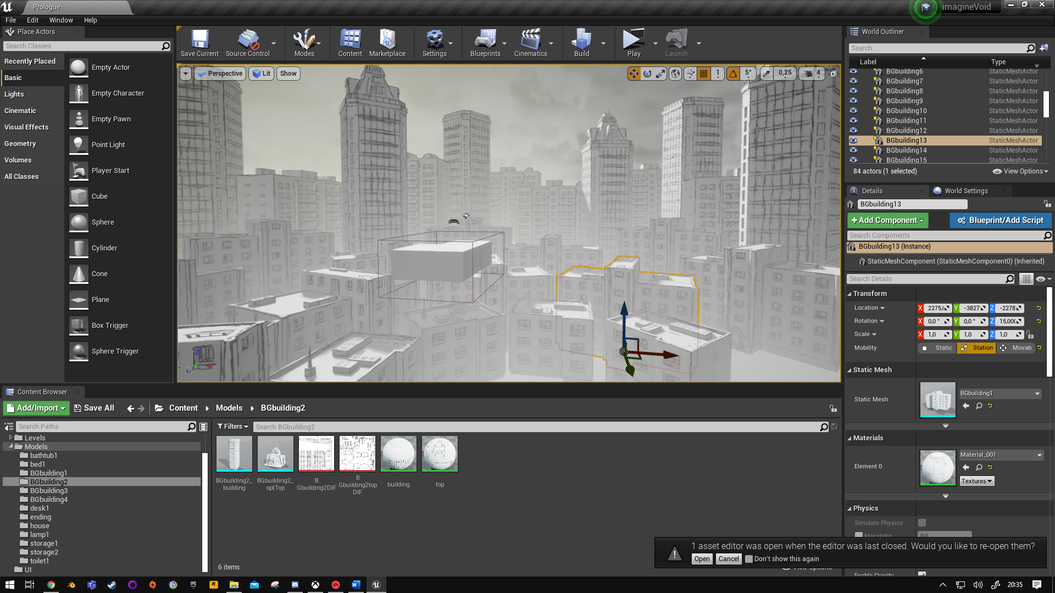Open the Static Mesh BGbuilding1 dropdown
The image size is (1055, 593).
pyautogui.click(x=1000, y=394)
